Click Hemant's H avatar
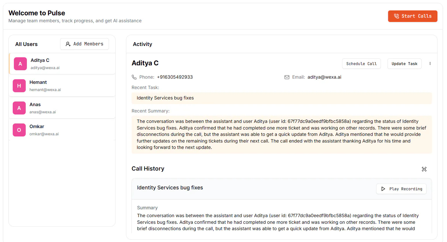Viewport: 447px width, 242px height. [x=19, y=86]
